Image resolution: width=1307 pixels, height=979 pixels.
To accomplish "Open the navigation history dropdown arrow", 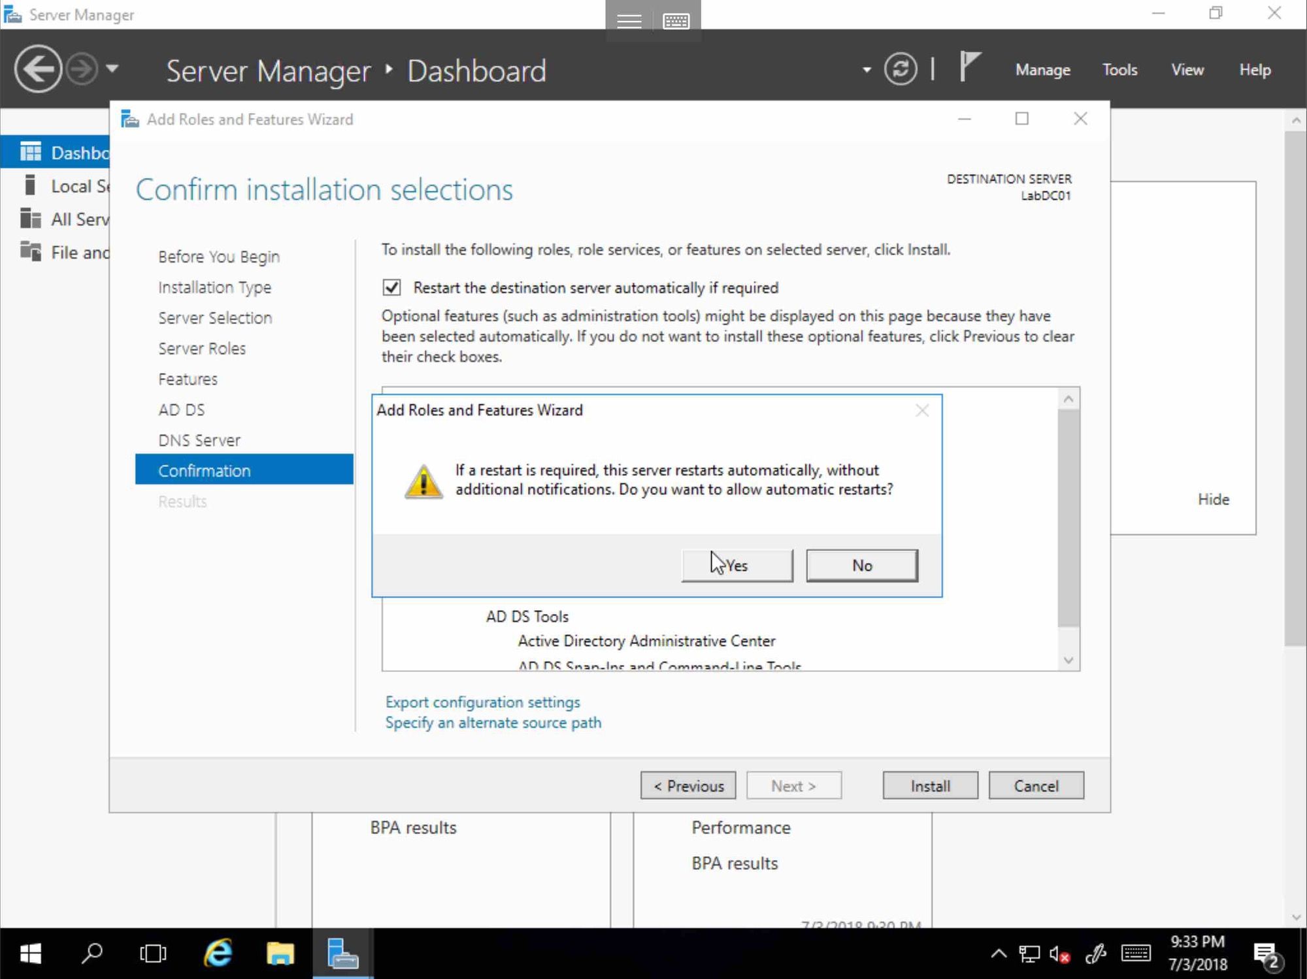I will (112, 68).
